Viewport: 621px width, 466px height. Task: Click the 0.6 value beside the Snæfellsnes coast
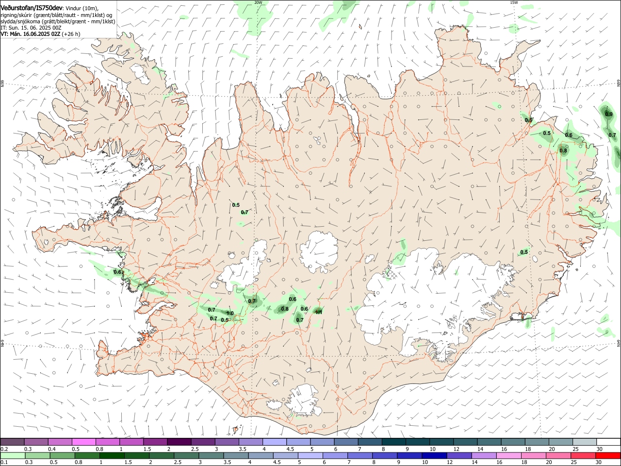117,272
